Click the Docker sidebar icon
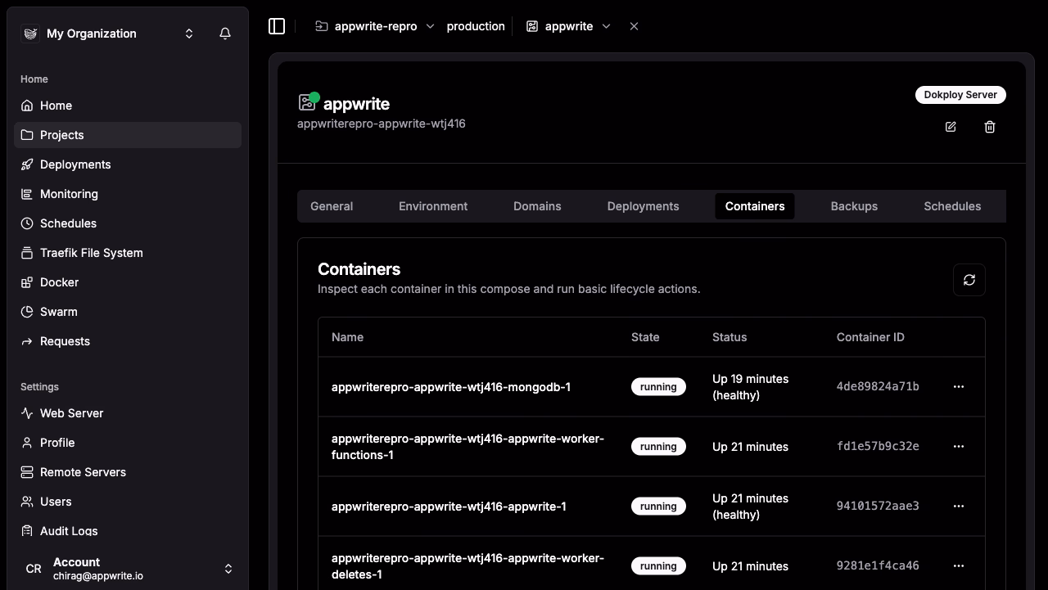The width and height of the screenshot is (1048, 590). (27, 282)
